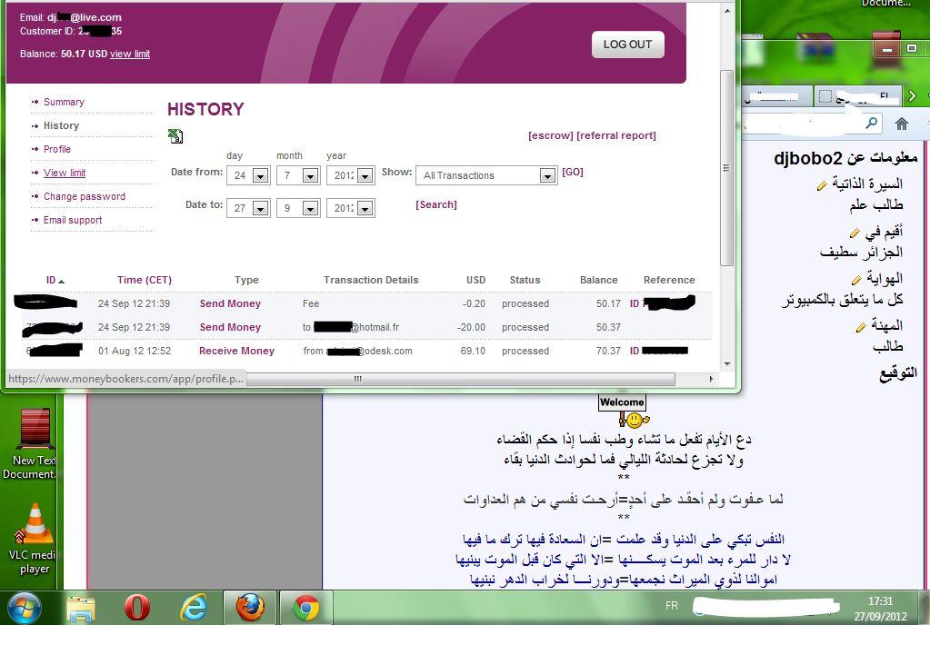Viewport: 930px width, 645px height.
Task: Click the [GO] link
Action: (573, 172)
